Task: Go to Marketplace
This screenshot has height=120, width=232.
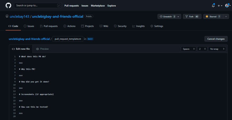Action: click(x=98, y=6)
